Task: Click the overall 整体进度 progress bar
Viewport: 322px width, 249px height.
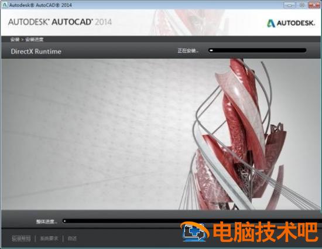Action: (192, 221)
